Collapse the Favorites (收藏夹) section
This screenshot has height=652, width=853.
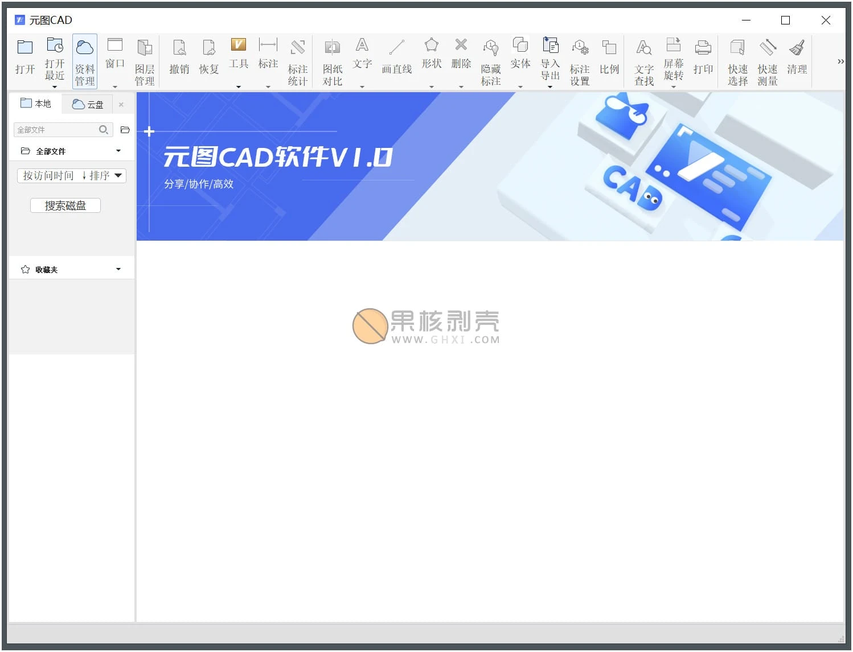tap(118, 270)
